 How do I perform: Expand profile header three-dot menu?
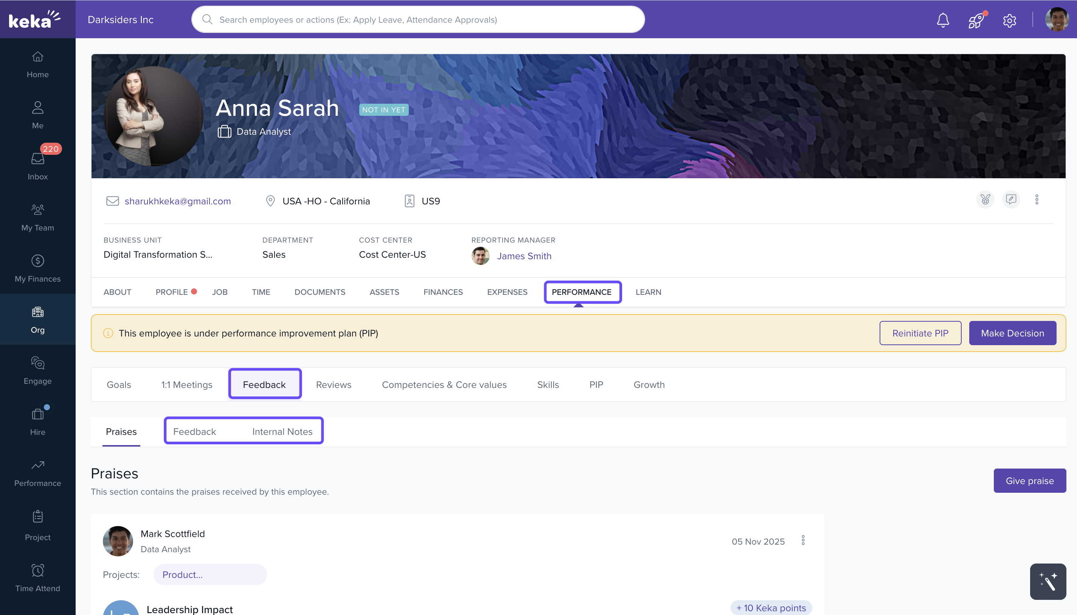point(1037,199)
